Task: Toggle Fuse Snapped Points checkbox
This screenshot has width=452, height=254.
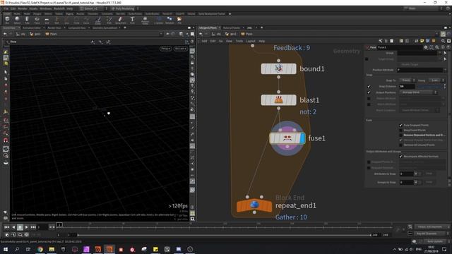Action: click(400, 126)
